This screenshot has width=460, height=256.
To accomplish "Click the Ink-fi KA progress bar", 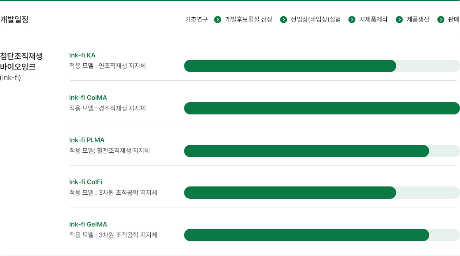I will [322, 66].
